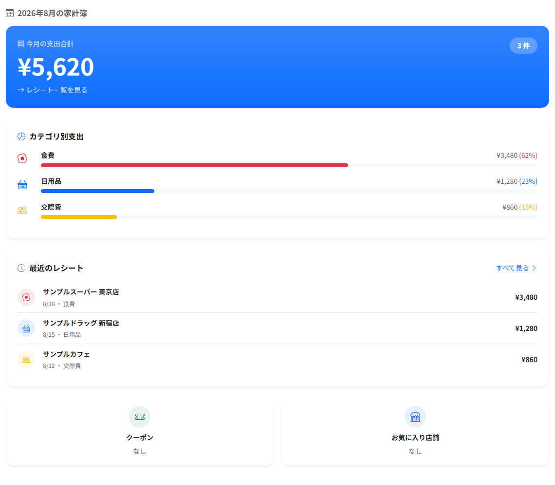Image resolution: width=555 pixels, height=485 pixels.
Task: Open the すべて見る link
Action: tap(517, 268)
